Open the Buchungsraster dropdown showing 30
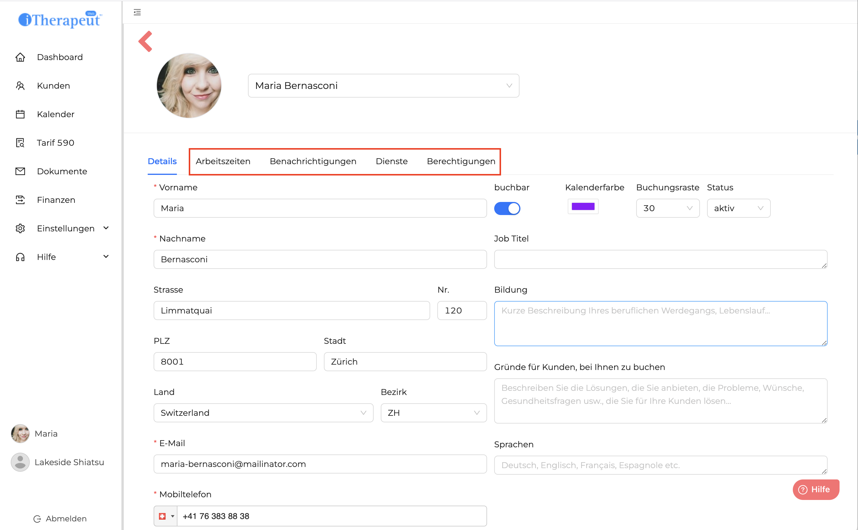 [x=667, y=208]
